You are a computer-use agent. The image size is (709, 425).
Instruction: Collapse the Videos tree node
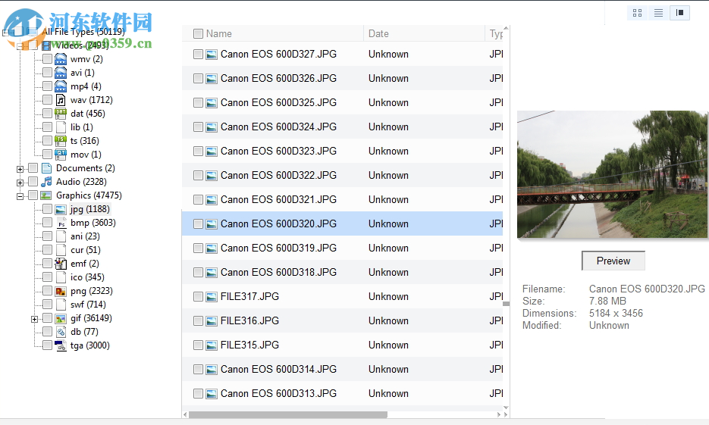[20, 46]
